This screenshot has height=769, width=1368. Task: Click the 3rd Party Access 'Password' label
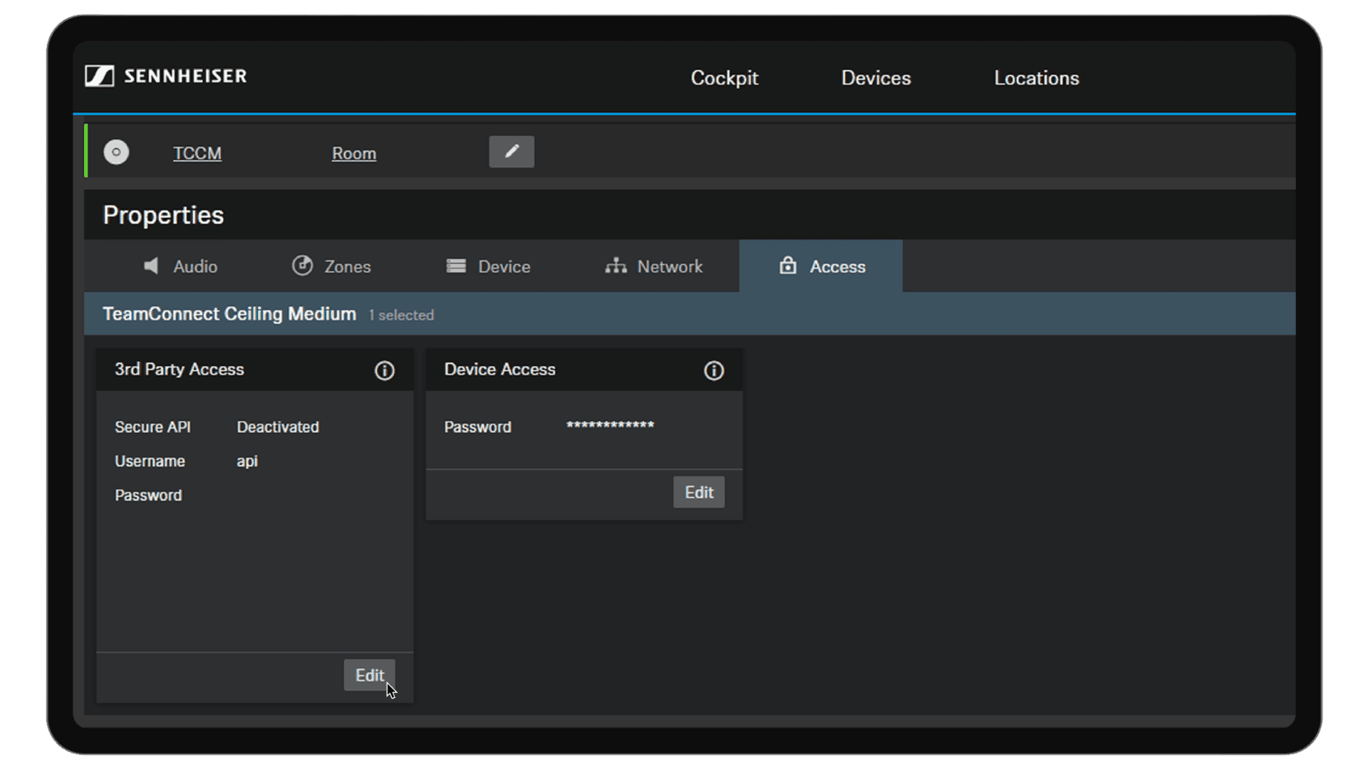point(148,496)
